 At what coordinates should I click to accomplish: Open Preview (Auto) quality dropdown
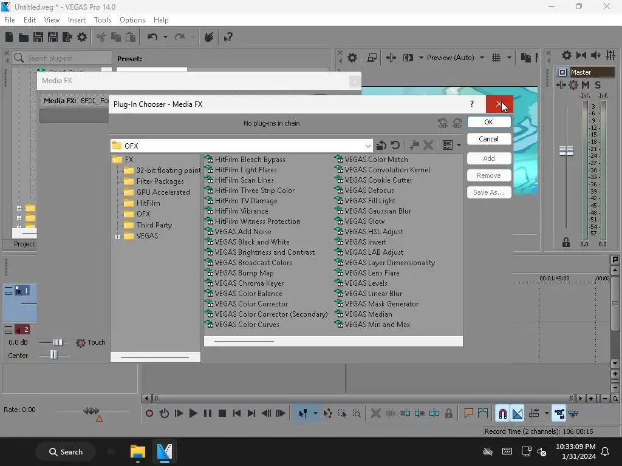pos(482,58)
